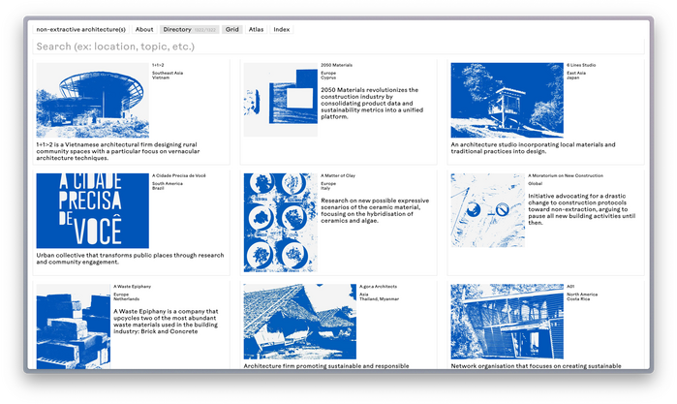Click the A.gor.a Architects title

pos(378,287)
